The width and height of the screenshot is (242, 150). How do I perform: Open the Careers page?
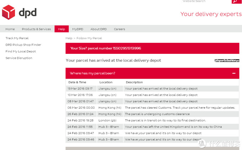(x=120, y=29)
